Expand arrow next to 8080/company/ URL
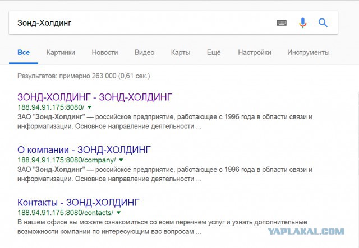The image size is (359, 248). (x=121, y=160)
